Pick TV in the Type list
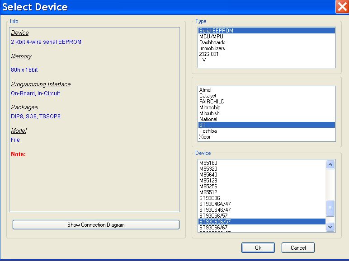This screenshot has width=349, height=261. coord(203,60)
